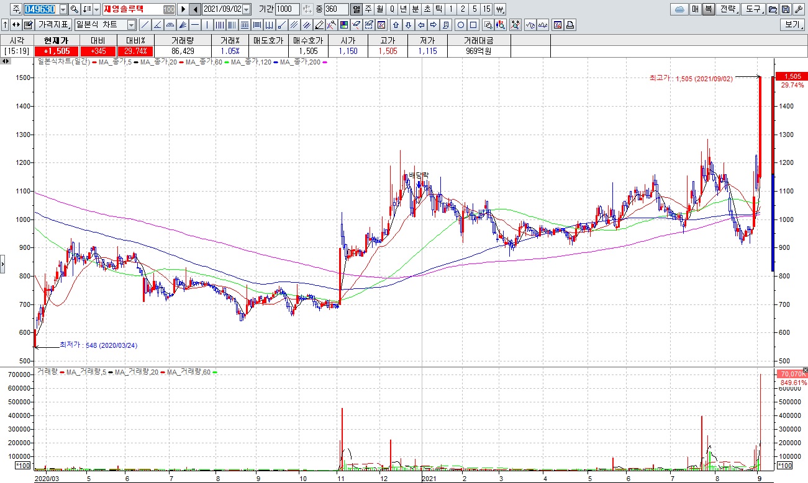Screen dimensions: 808x483
Task: Select the 5 interval button
Action: 474,9
